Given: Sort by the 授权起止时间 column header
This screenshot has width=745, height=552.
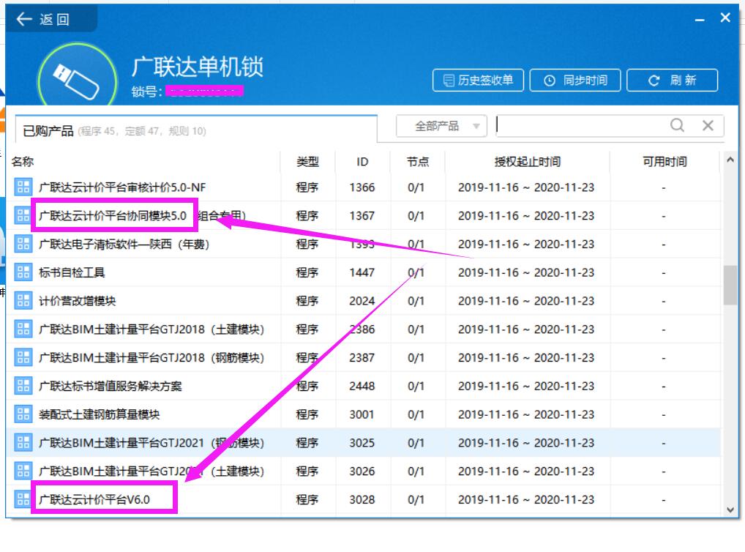Looking at the screenshot, I should [528, 162].
